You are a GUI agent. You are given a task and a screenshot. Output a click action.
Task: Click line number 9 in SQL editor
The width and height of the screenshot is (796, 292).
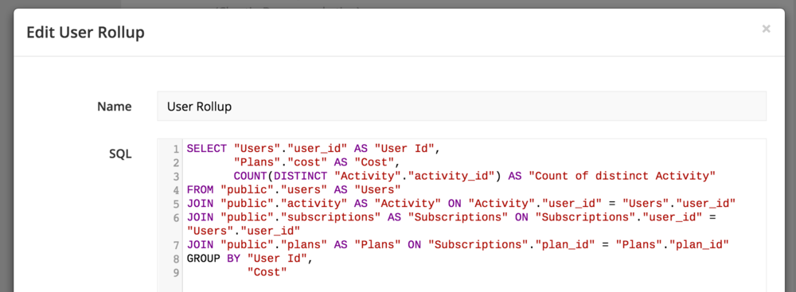pos(176,272)
